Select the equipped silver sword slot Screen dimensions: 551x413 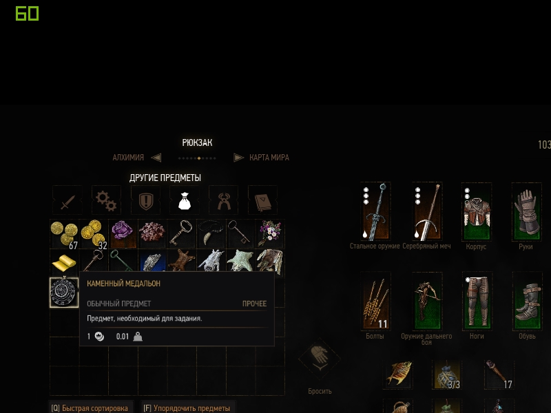click(x=427, y=212)
